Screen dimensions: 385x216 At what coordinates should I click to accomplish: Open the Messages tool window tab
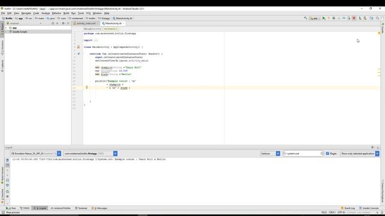[x=99, y=208]
